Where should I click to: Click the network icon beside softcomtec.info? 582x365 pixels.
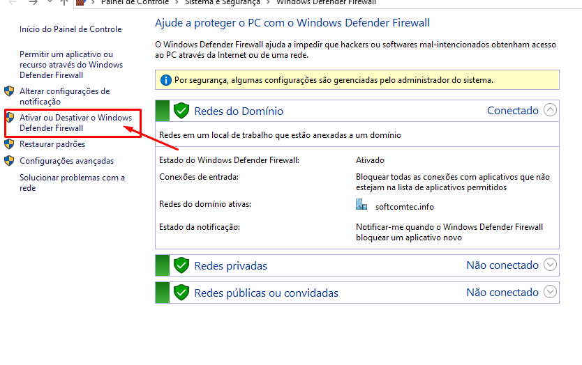tap(361, 205)
